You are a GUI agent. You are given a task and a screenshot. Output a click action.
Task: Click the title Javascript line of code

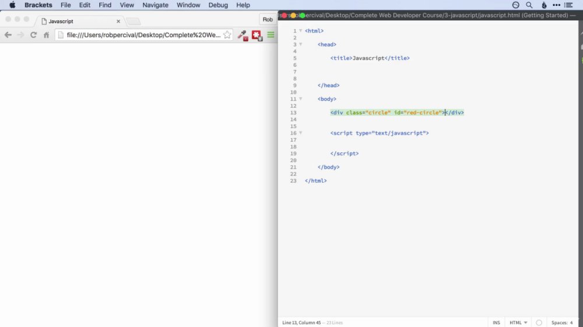pyautogui.click(x=370, y=58)
